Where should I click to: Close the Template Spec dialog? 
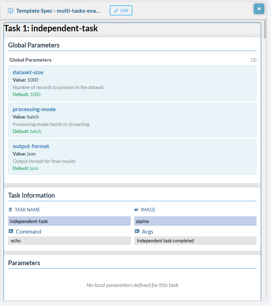[x=259, y=9]
